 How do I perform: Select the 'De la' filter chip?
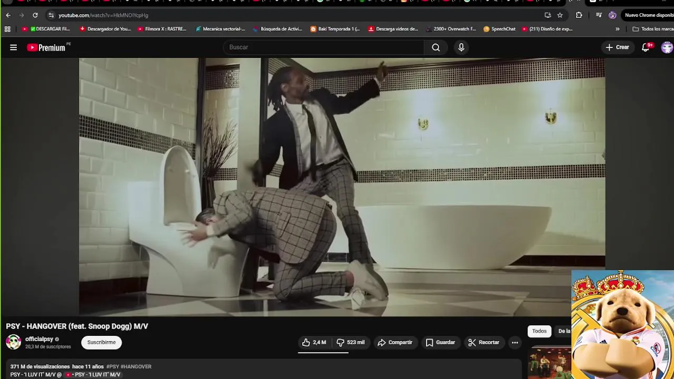(563, 331)
